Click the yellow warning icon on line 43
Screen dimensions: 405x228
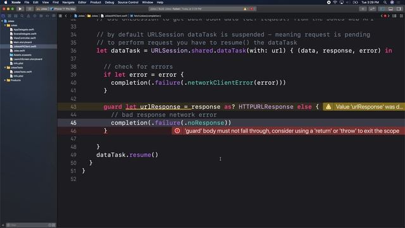click(328, 107)
